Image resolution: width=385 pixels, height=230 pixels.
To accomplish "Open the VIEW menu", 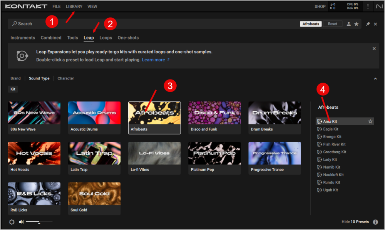I will 92,7.
